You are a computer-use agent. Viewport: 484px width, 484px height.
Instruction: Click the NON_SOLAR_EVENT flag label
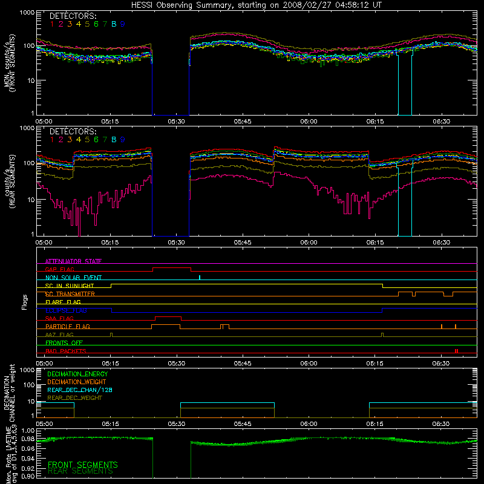(x=73, y=278)
